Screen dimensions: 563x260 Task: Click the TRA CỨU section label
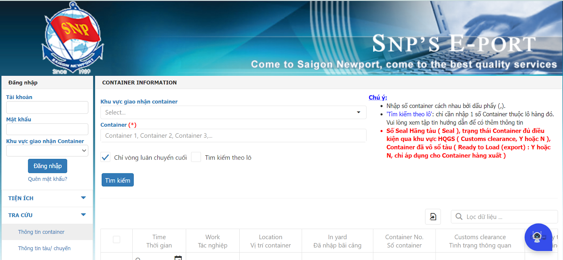pos(20,215)
